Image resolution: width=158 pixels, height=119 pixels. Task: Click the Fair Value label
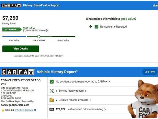[14, 41]
